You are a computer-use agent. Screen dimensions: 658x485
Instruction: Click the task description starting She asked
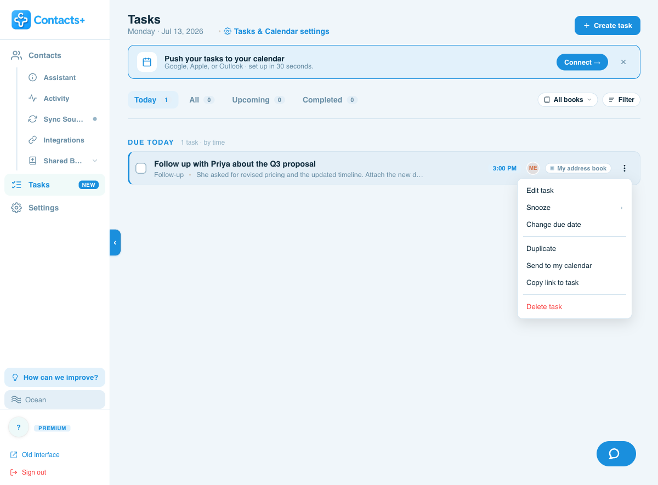click(310, 175)
